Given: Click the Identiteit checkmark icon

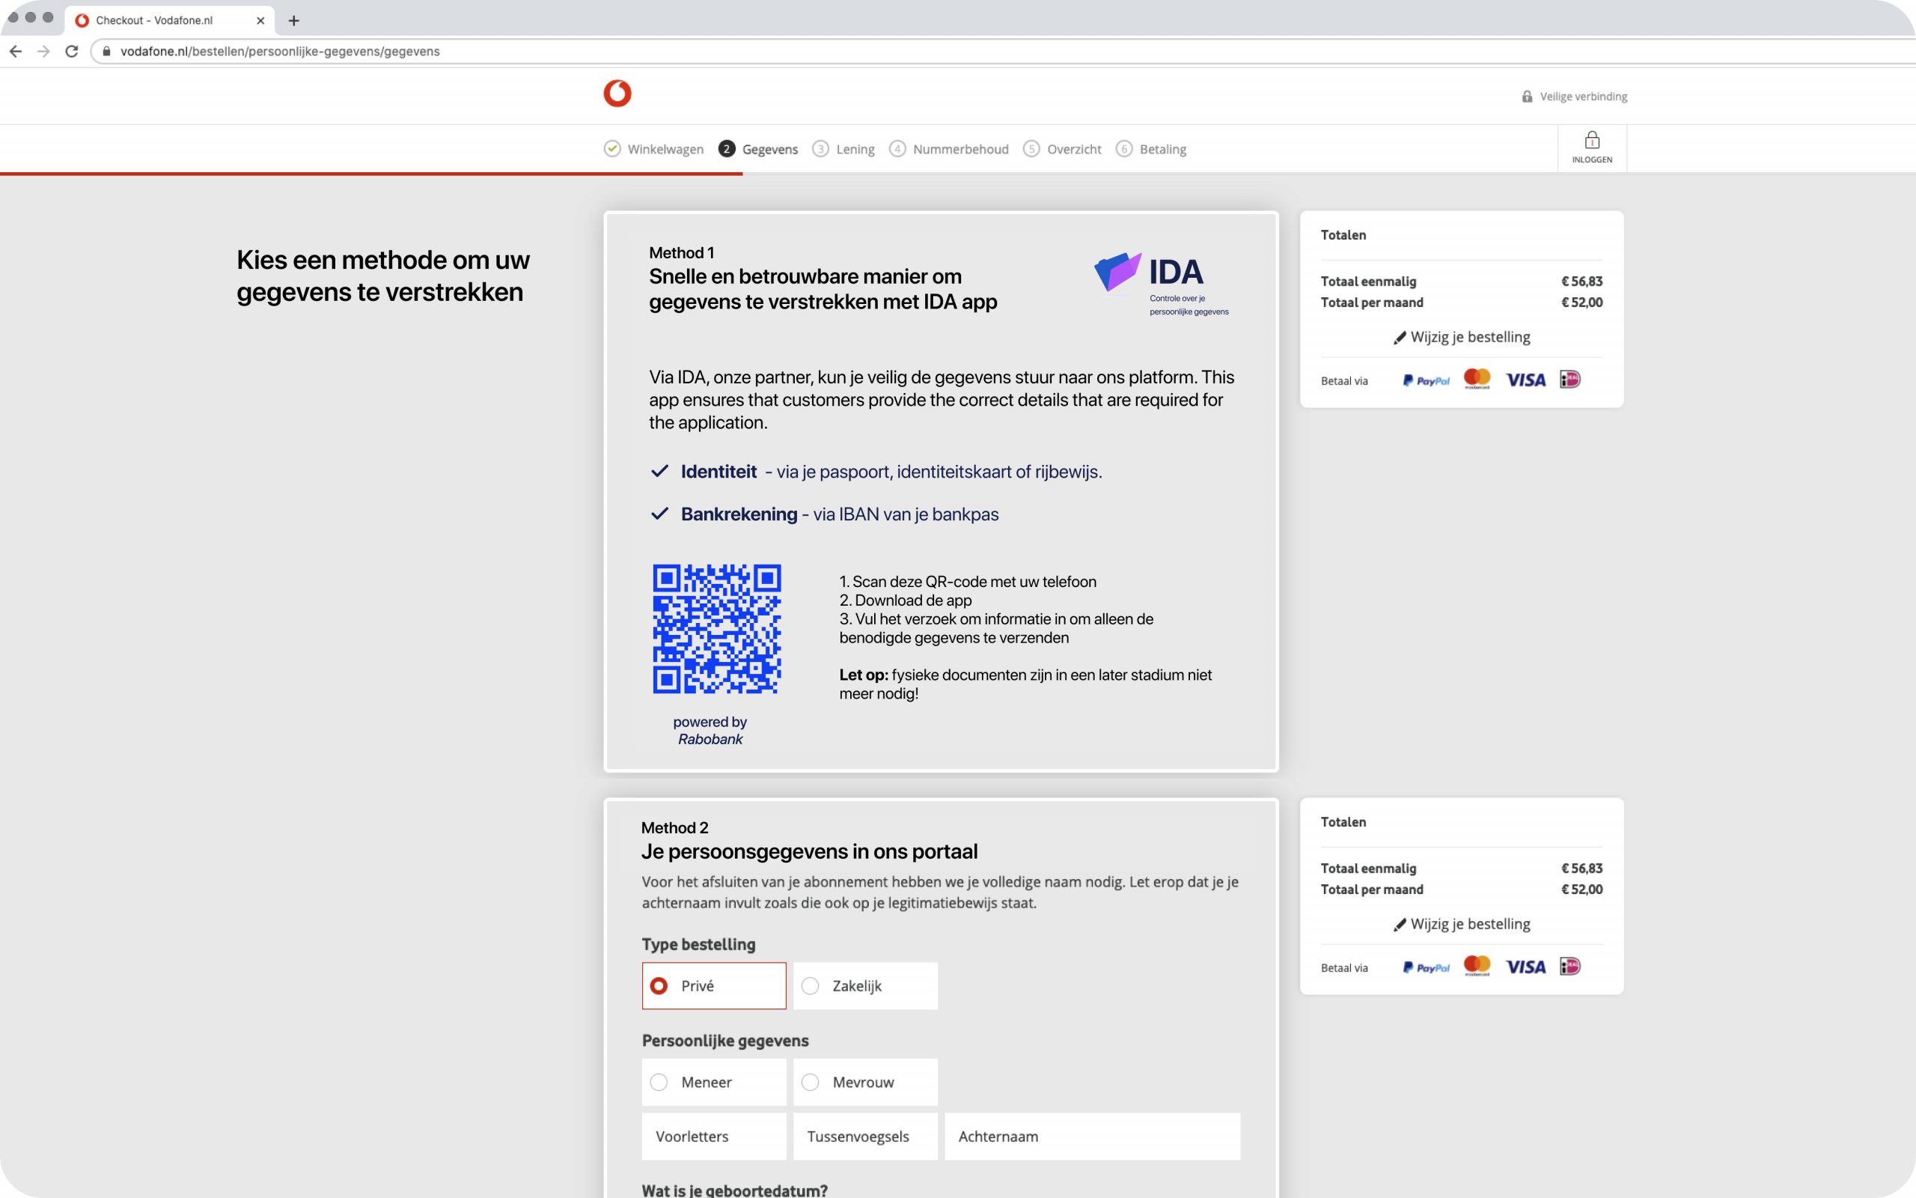Looking at the screenshot, I should click(x=659, y=472).
